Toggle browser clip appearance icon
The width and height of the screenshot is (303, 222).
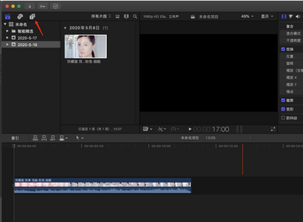pyautogui.click(x=118, y=16)
